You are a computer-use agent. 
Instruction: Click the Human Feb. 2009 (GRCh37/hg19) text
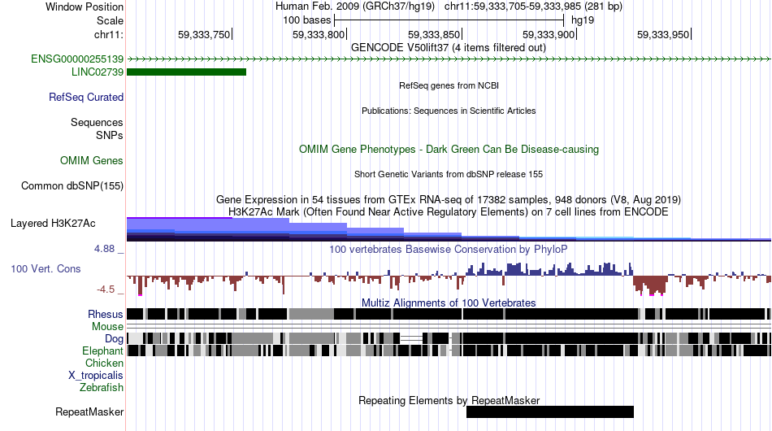[355, 7]
